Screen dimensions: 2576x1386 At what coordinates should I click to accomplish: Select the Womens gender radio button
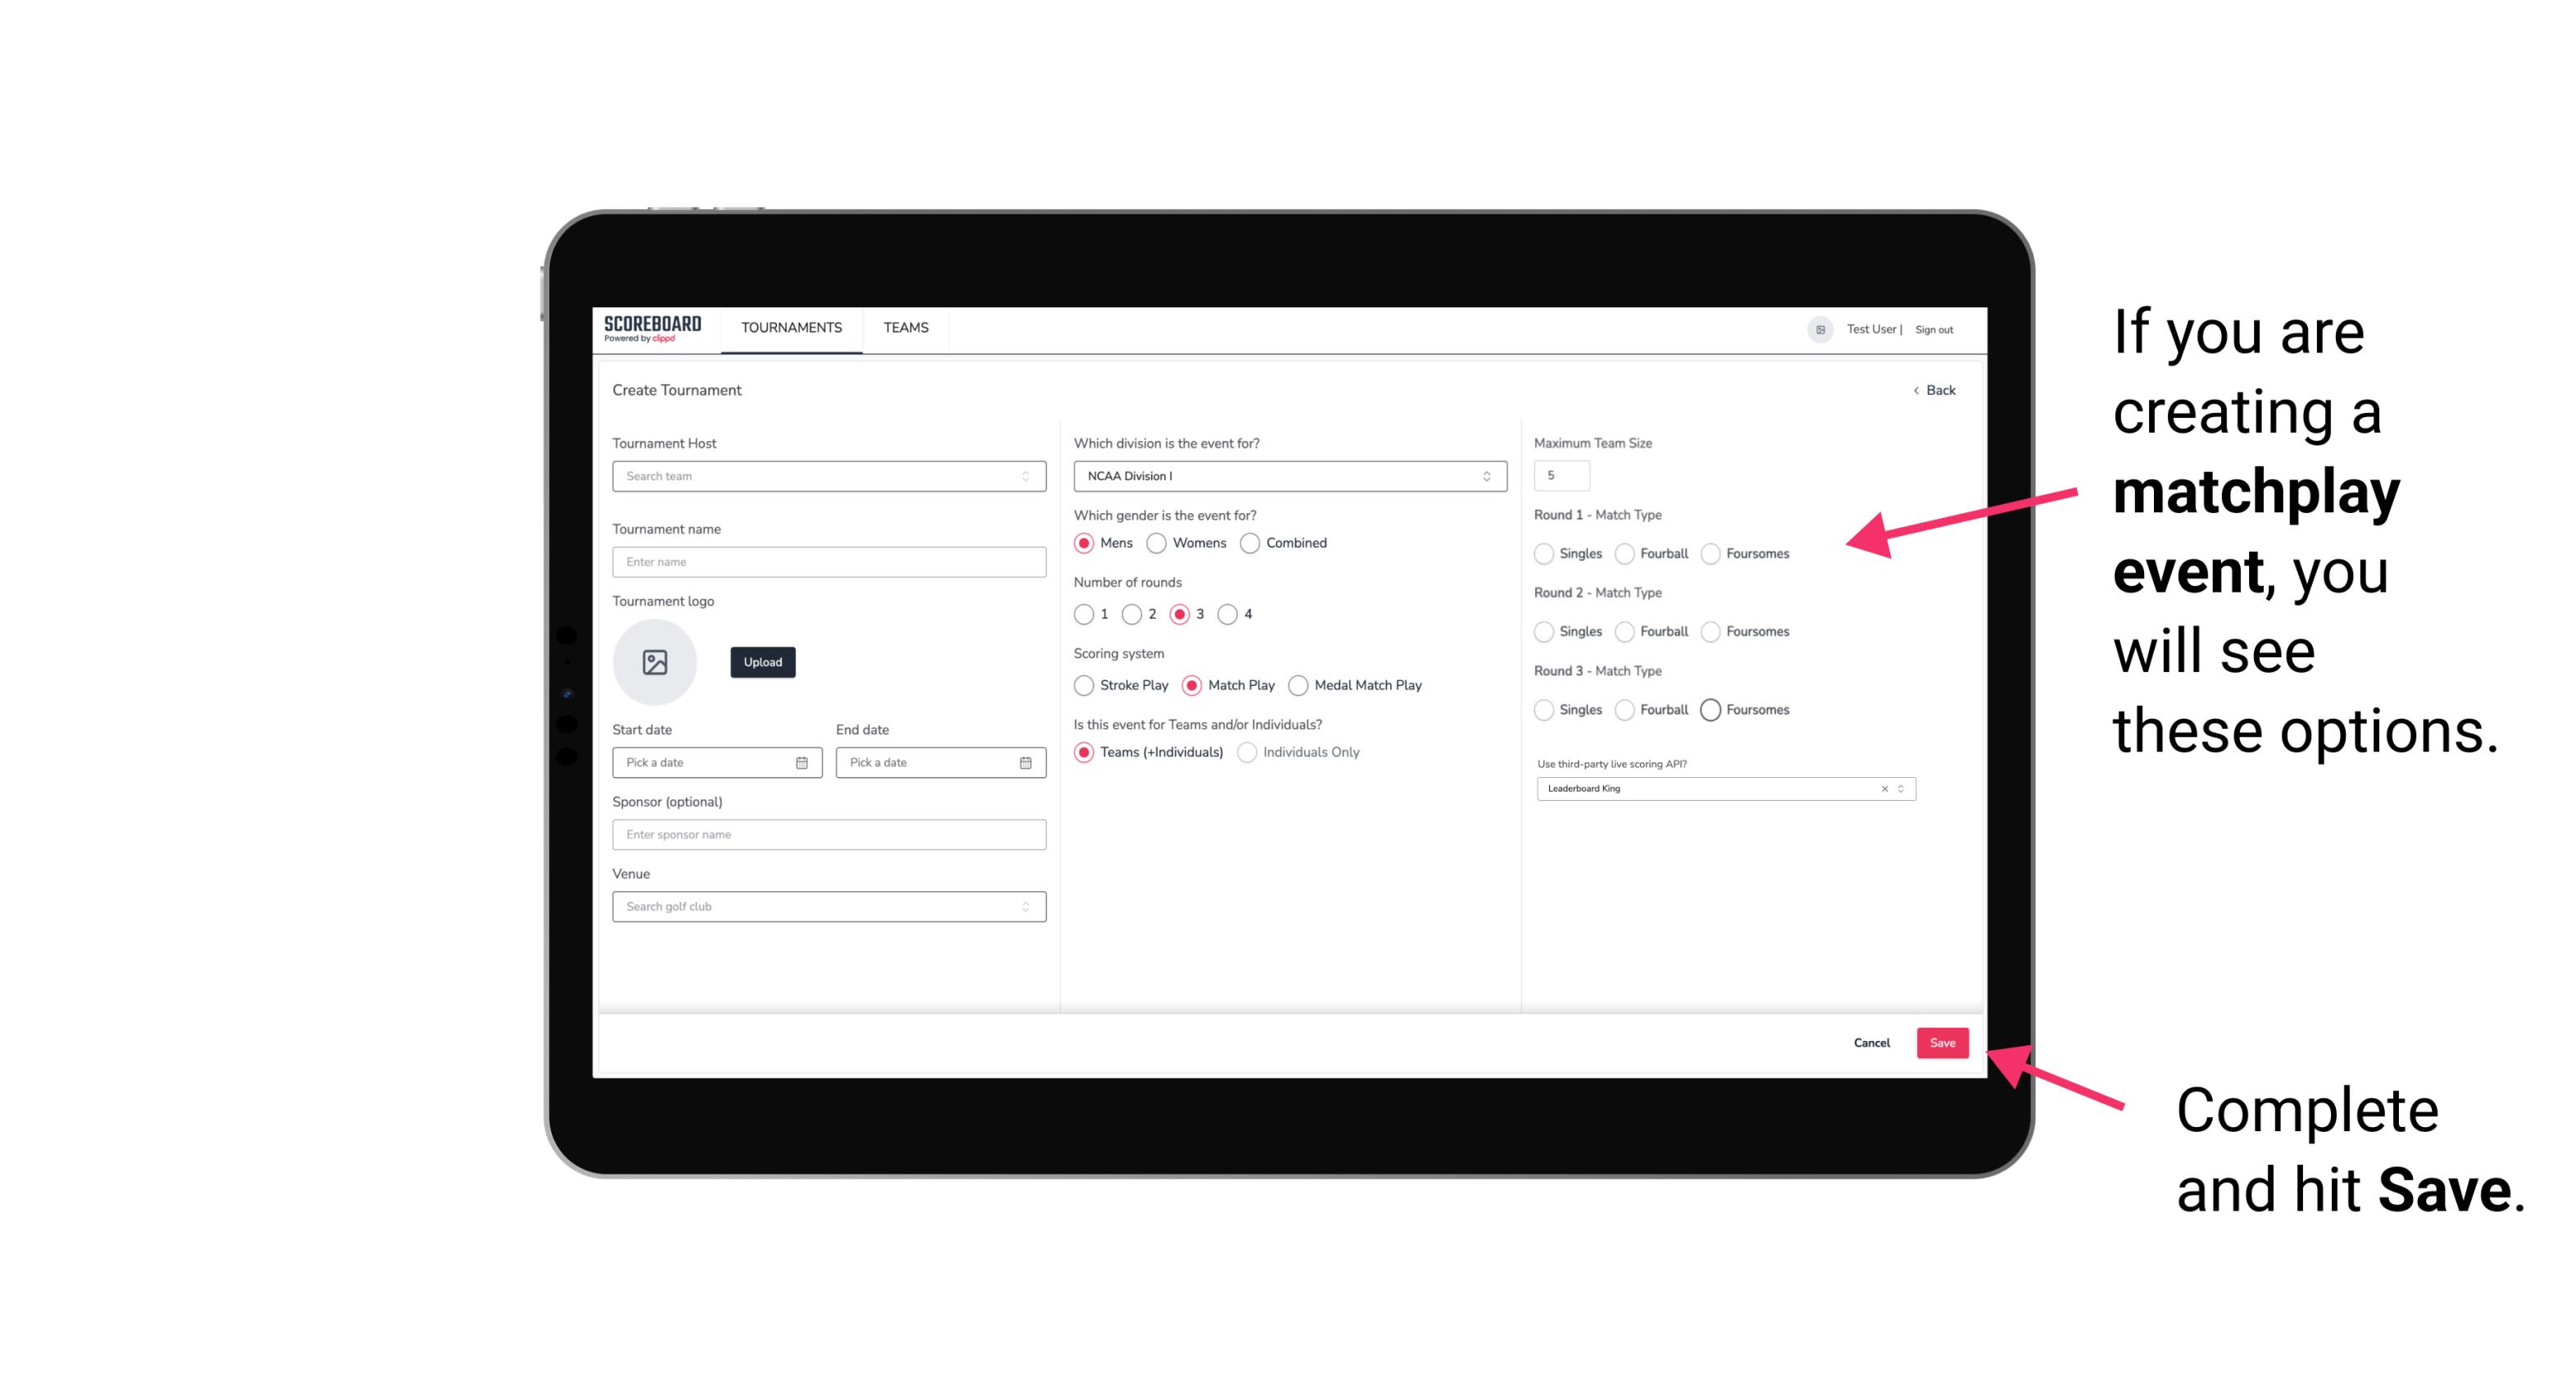1160,543
